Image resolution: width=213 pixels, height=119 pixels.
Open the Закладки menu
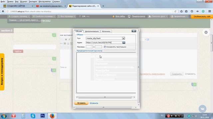(33, 2)
